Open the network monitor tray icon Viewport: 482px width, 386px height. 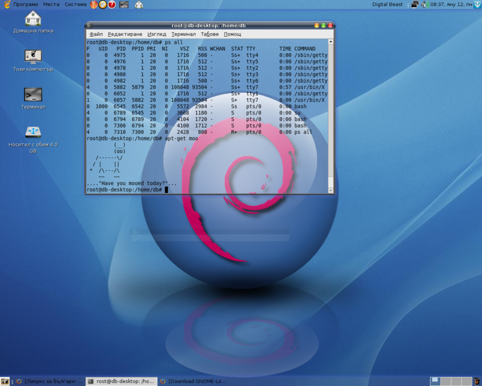(x=415, y=4)
